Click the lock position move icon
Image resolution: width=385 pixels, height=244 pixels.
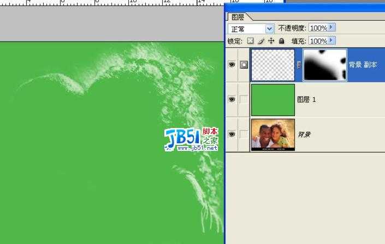pos(271,41)
